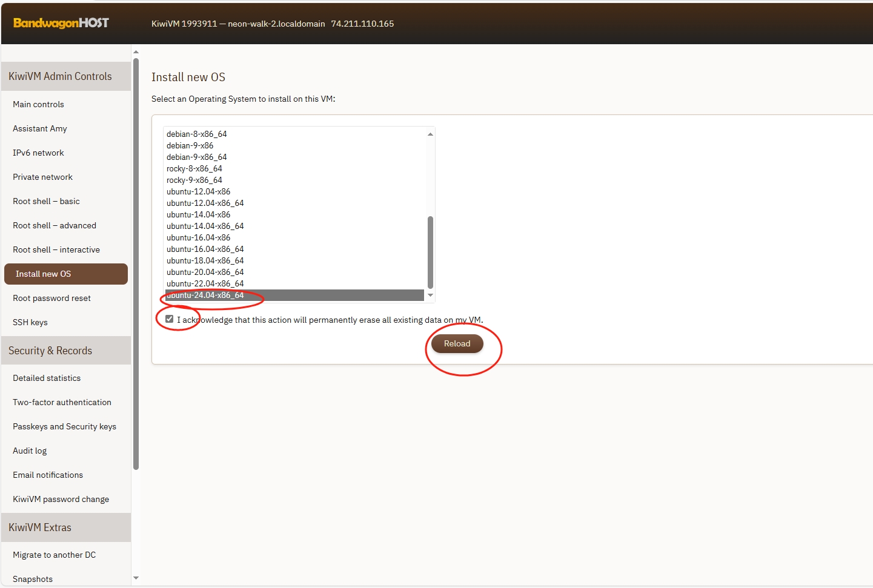The image size is (873, 588).
Task: Open Passkeys and Security keys
Action: (64, 426)
